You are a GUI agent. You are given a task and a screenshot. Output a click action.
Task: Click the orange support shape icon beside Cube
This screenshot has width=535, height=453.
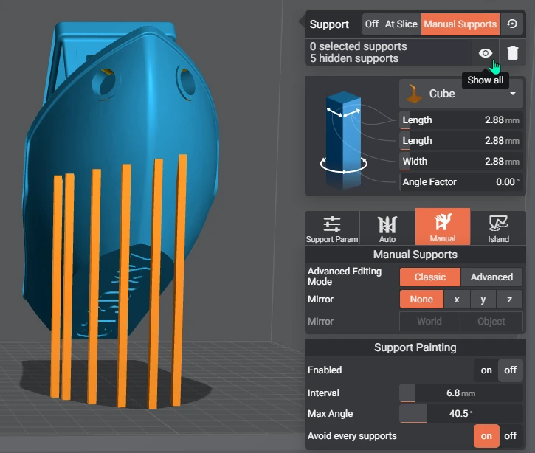(413, 94)
